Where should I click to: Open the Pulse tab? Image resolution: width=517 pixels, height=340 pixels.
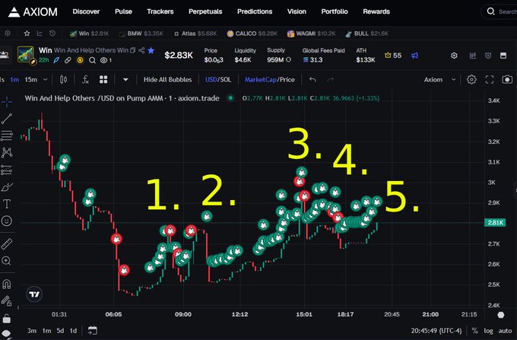pyautogui.click(x=123, y=11)
